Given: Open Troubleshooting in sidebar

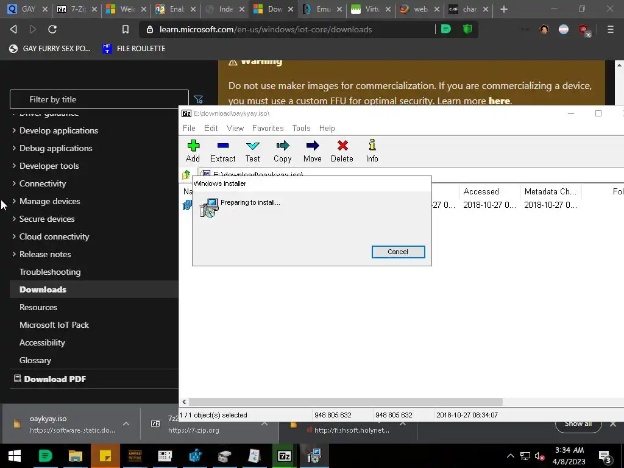Looking at the screenshot, I should point(50,272).
